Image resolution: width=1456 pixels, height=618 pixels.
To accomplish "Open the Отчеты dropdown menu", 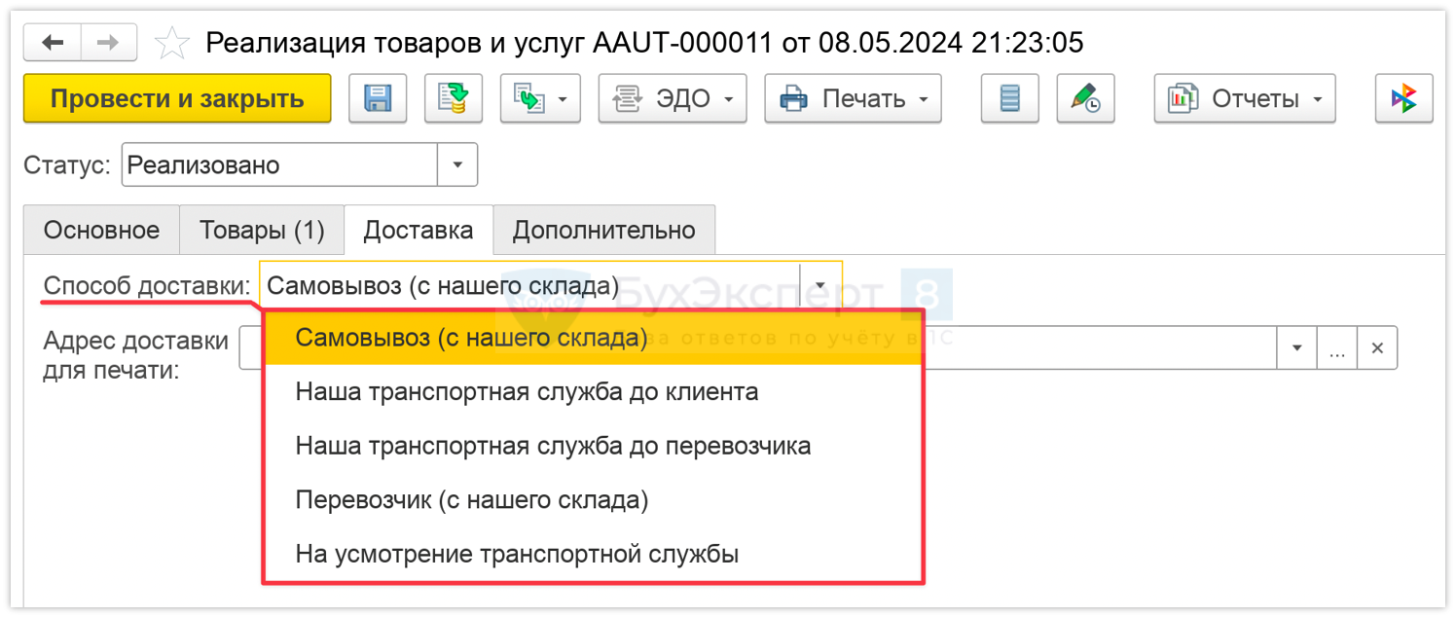I will [x=1244, y=98].
